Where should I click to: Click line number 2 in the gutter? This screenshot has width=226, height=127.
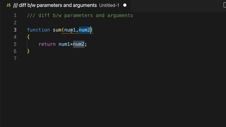click(x=15, y=23)
